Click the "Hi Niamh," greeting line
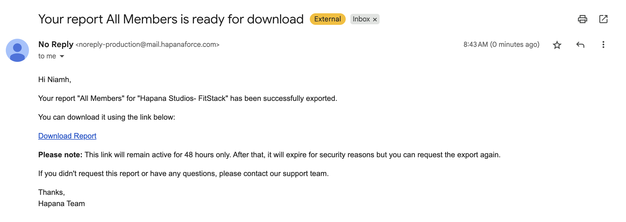626x222 pixels. coord(55,79)
